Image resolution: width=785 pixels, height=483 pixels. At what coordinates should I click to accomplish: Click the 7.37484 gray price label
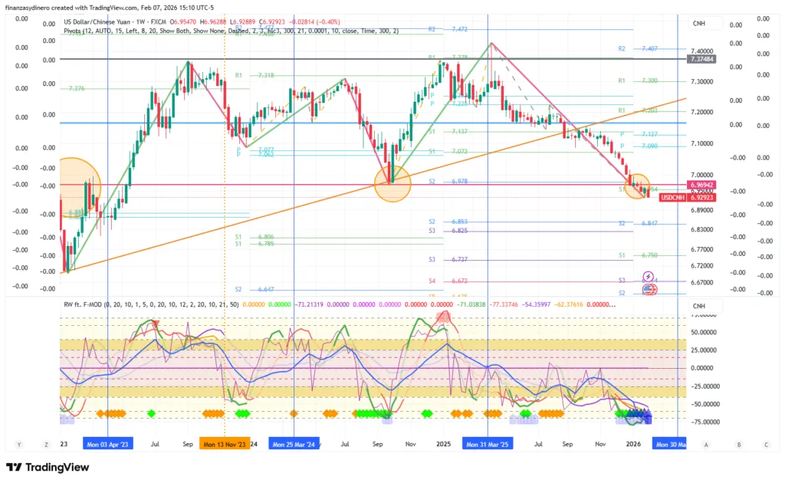(x=701, y=59)
